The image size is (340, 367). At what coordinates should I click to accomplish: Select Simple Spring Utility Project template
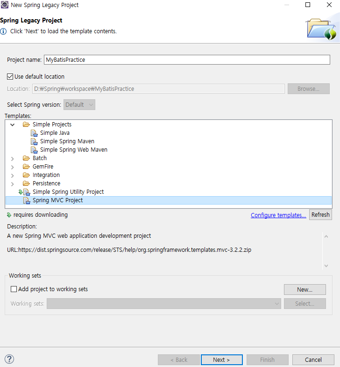(68, 192)
